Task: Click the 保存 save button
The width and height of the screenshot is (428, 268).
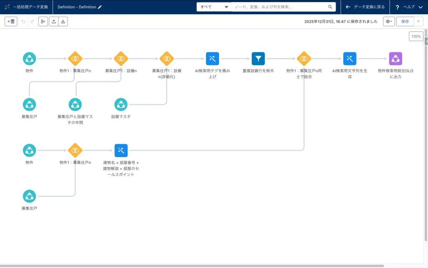Action: click(x=405, y=21)
